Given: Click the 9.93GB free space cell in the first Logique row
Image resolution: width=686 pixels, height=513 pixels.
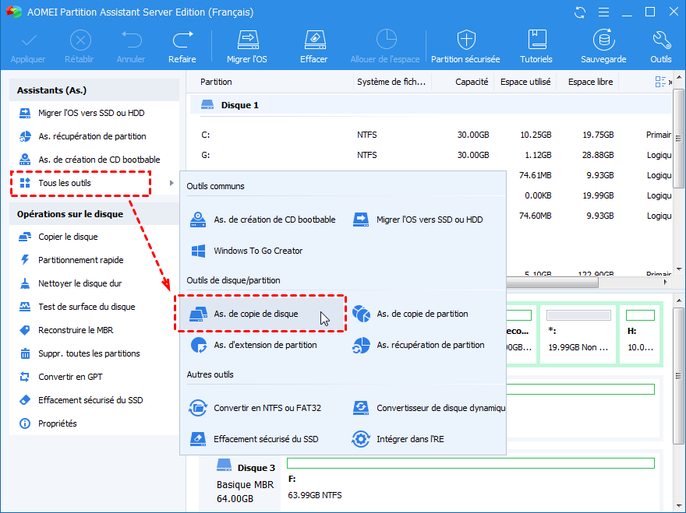Looking at the screenshot, I should [599, 175].
